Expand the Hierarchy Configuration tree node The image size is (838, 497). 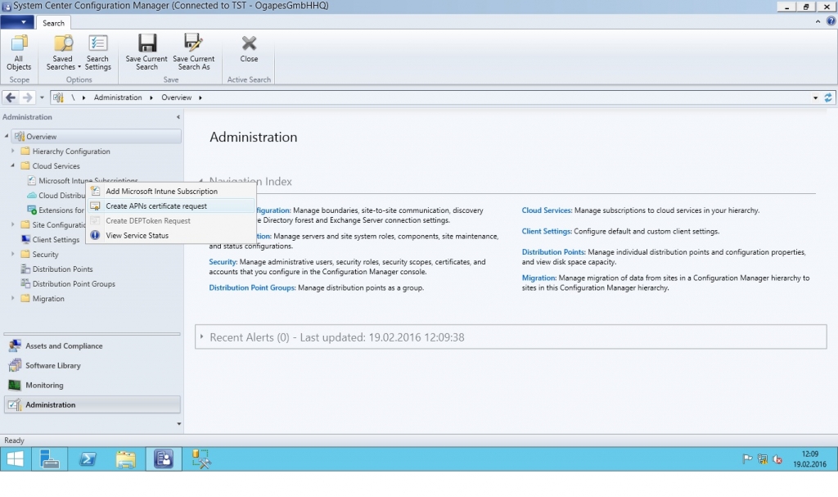point(13,151)
